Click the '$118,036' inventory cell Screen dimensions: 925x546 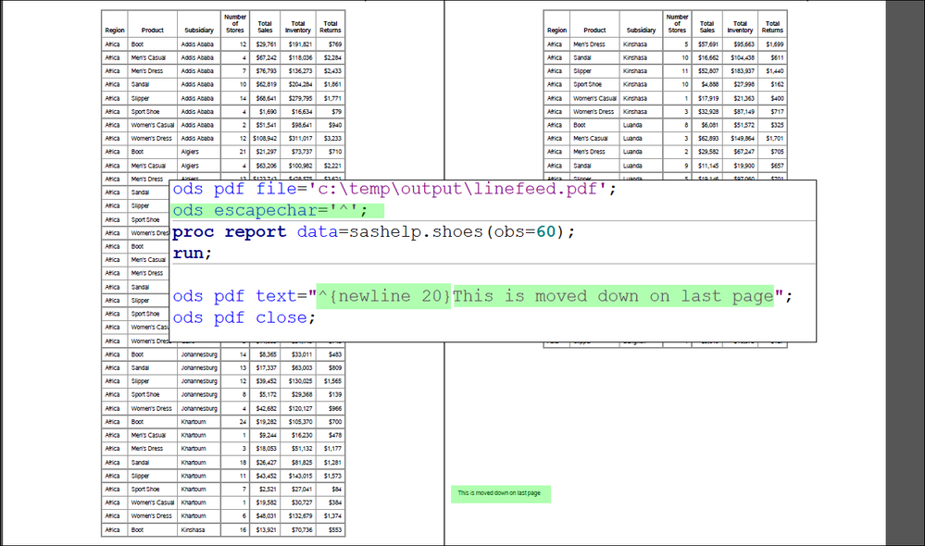(300, 57)
